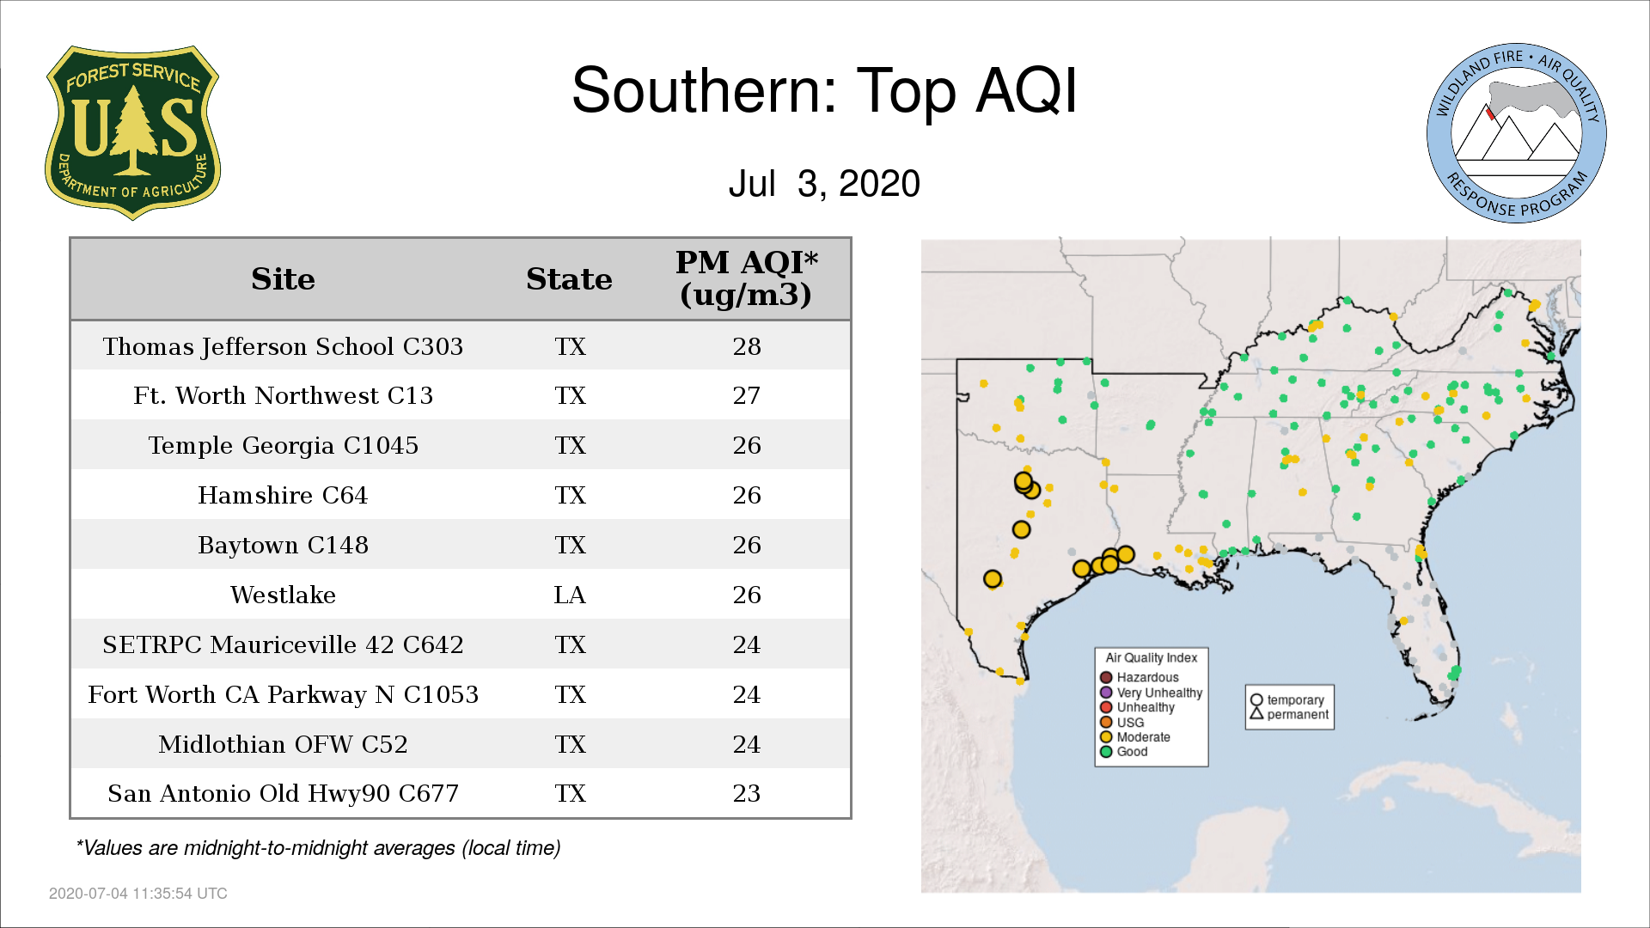This screenshot has width=1650, height=928.
Task: Click the midnight-to-midnight averages footnote
Action: [x=318, y=849]
